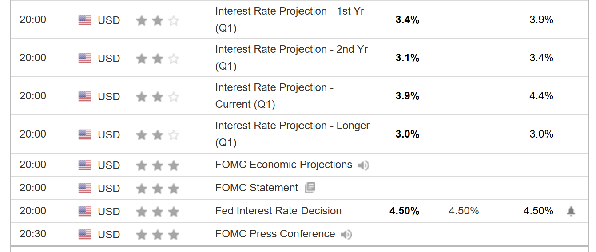Click speaker icon beside FOMC Economic Projections
596x252 pixels.
click(364, 165)
